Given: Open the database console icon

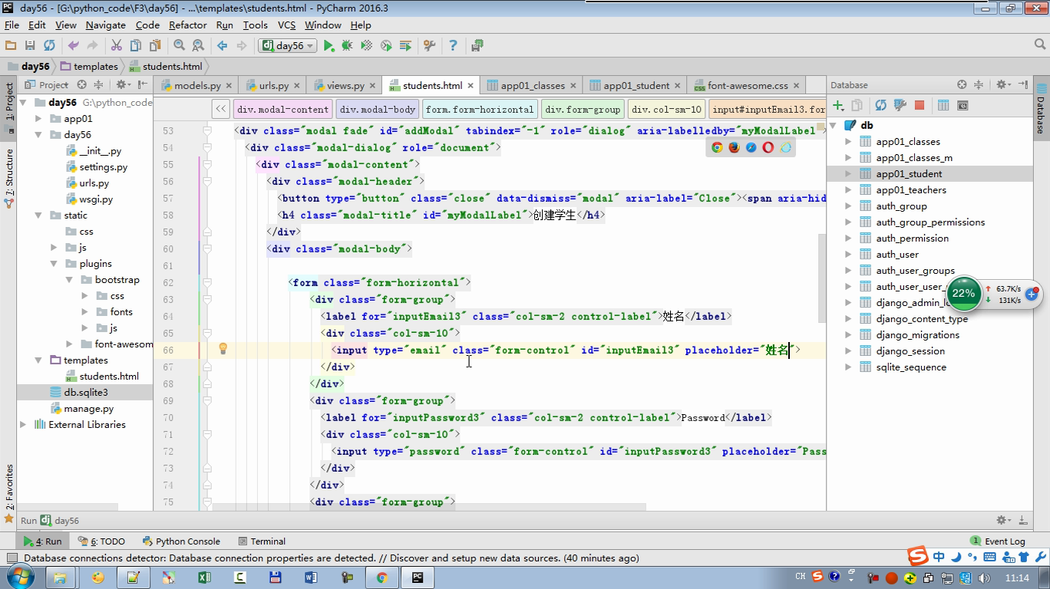Looking at the screenshot, I should (x=963, y=105).
